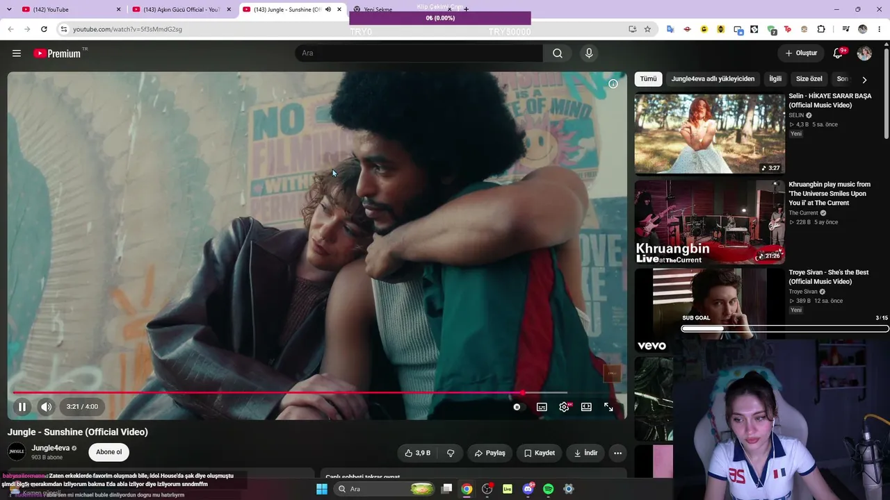Dislike the video
This screenshot has width=890, height=500.
click(451, 453)
